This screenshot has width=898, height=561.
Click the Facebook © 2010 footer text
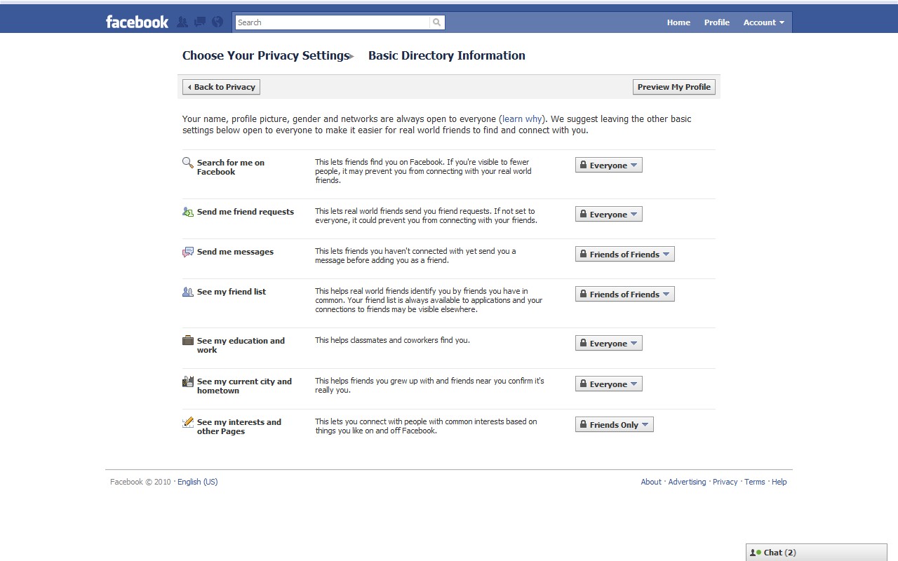pyautogui.click(x=140, y=482)
